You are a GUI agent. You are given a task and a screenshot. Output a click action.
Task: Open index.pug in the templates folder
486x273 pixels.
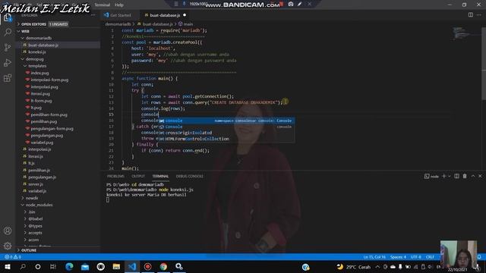click(39, 73)
